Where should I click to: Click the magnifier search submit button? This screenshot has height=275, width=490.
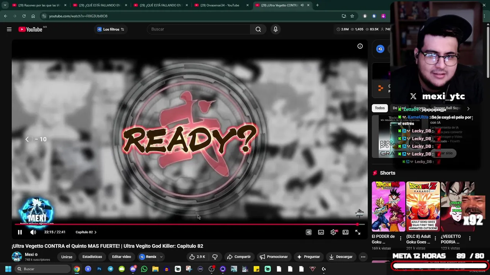pyautogui.click(x=258, y=29)
